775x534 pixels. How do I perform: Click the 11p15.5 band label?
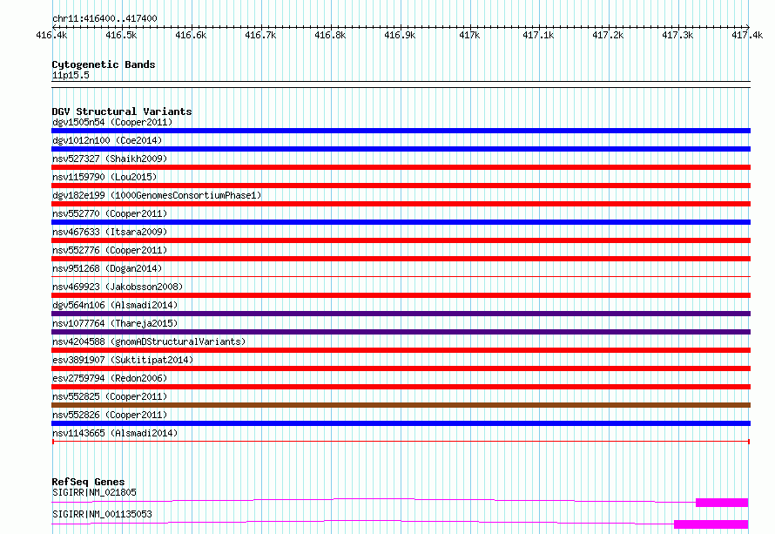pos(71,75)
